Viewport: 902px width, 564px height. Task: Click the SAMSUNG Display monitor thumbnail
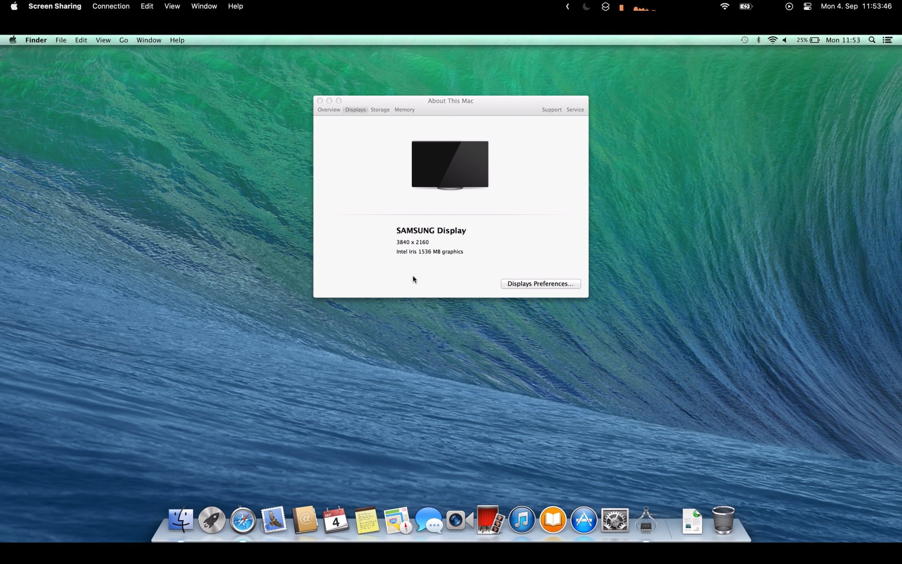(450, 164)
